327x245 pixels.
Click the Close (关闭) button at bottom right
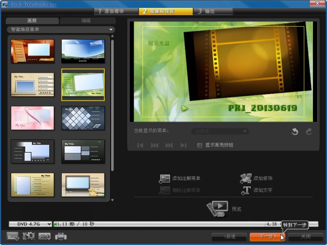[306, 237]
